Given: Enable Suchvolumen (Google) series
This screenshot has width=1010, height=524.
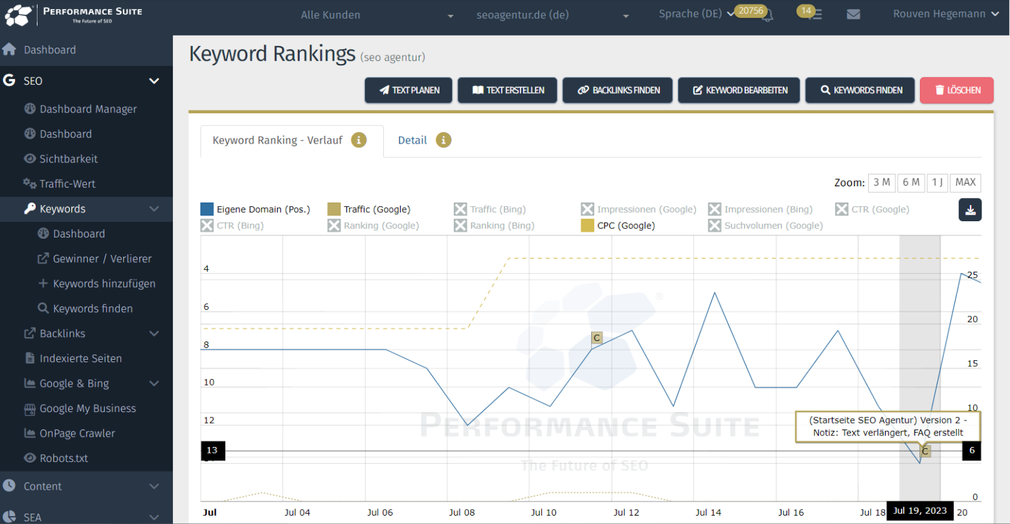Looking at the screenshot, I should click(x=765, y=225).
